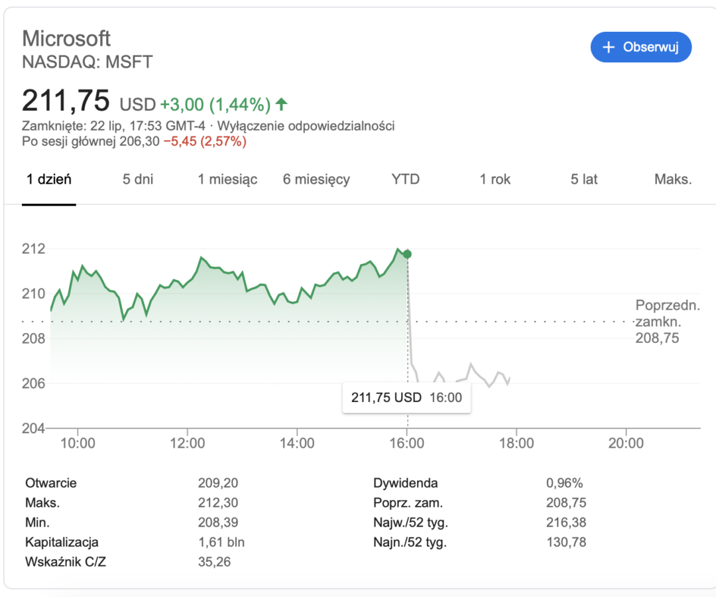
Task: Click the Zamknięte: 22 lip timestamp
Action: click(x=113, y=125)
